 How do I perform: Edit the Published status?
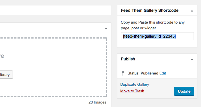(163, 73)
